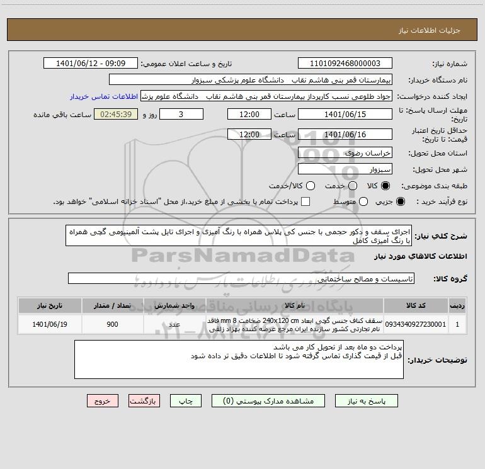
Task: Click the response deadline date 1401/06/15 field
Action: (345, 114)
